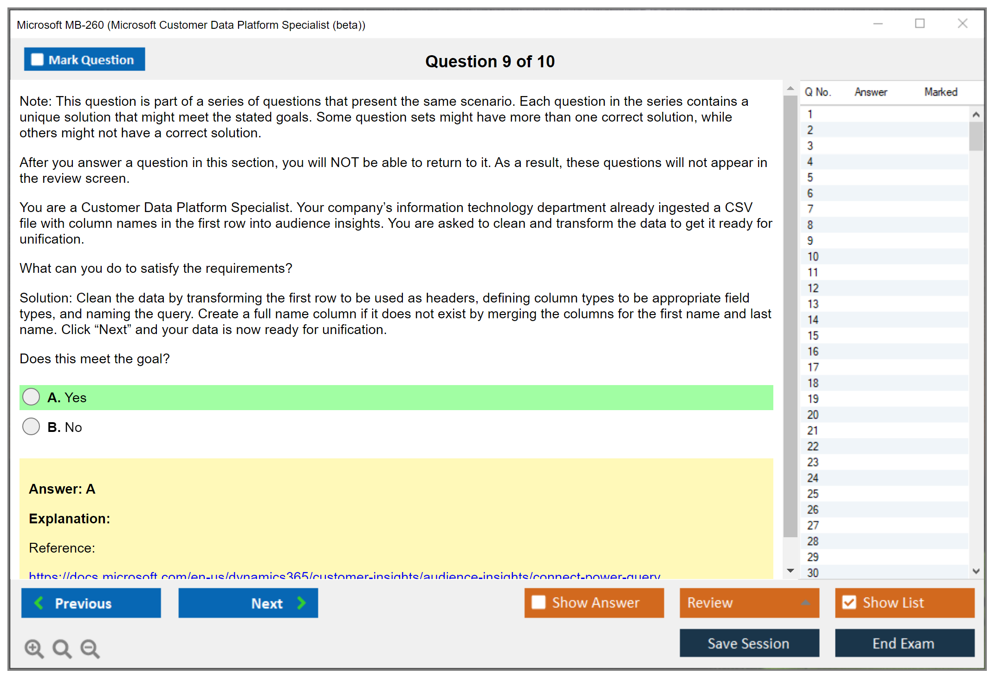The image size is (998, 682).
Task: Click the zoom in magnifier icon
Action: [34, 648]
